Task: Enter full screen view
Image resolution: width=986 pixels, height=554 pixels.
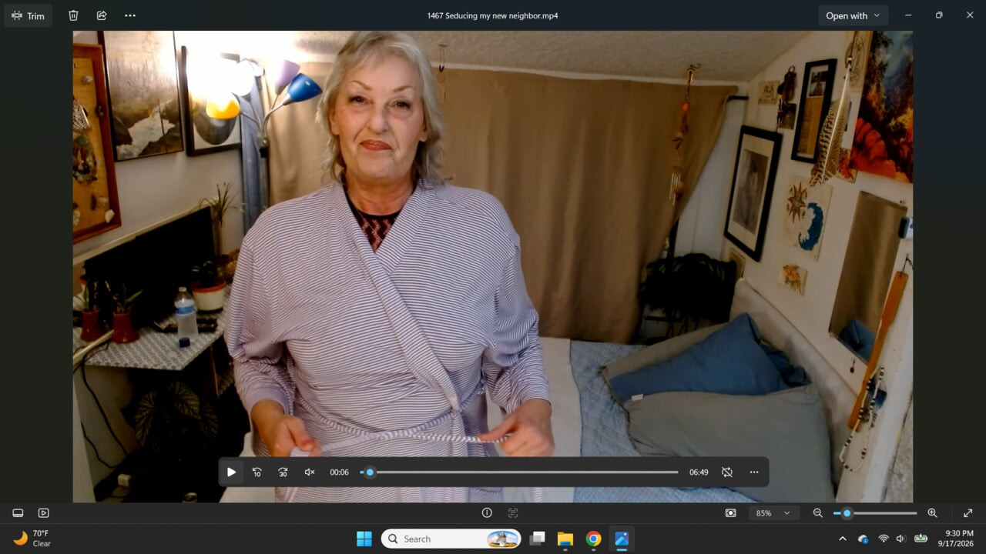Action: click(968, 513)
